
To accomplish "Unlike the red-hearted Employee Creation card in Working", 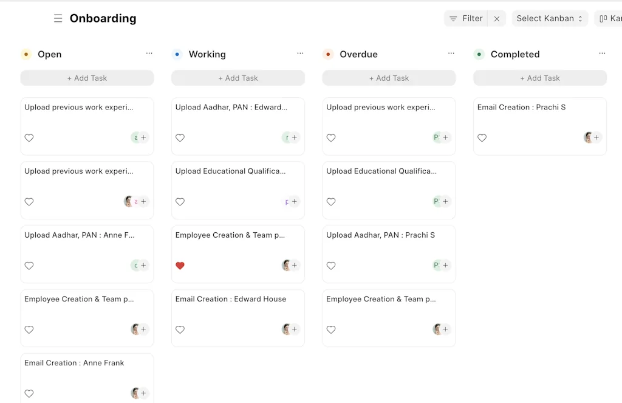I will pyautogui.click(x=180, y=266).
